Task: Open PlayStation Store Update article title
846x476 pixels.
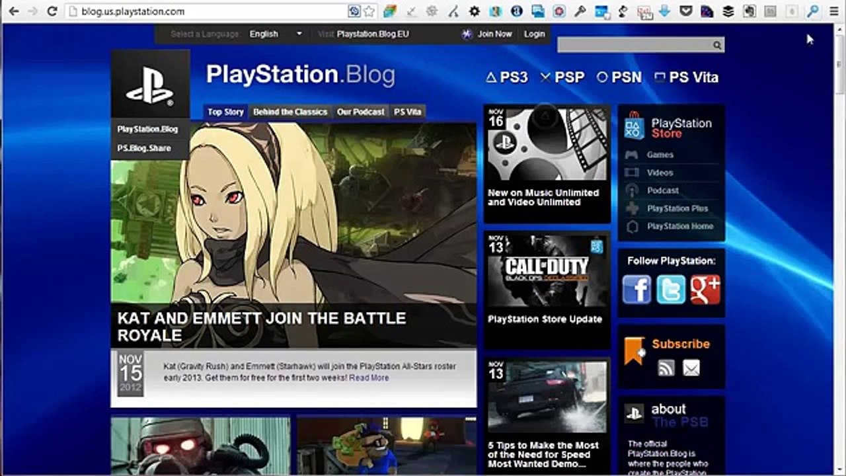Action: point(545,319)
